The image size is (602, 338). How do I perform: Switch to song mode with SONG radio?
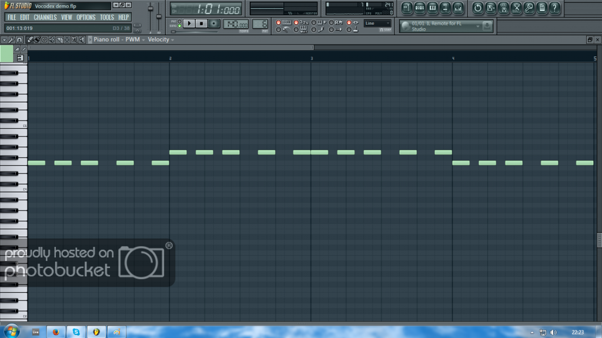pyautogui.click(x=179, y=26)
